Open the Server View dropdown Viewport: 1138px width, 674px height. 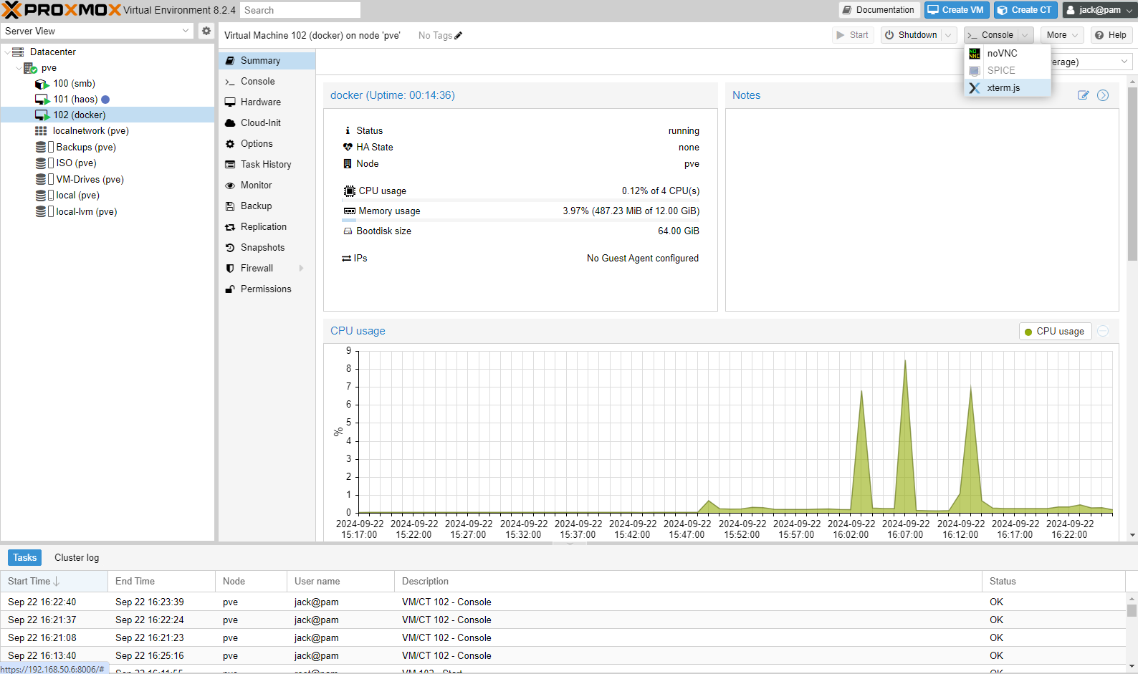pyautogui.click(x=186, y=31)
